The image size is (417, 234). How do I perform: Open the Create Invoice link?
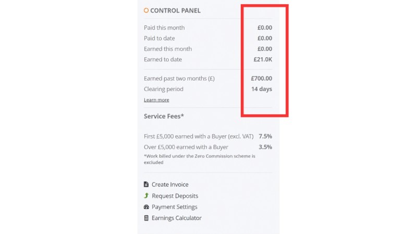pyautogui.click(x=170, y=185)
